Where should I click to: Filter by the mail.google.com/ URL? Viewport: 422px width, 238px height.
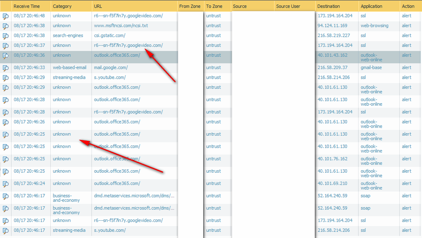coord(111,68)
